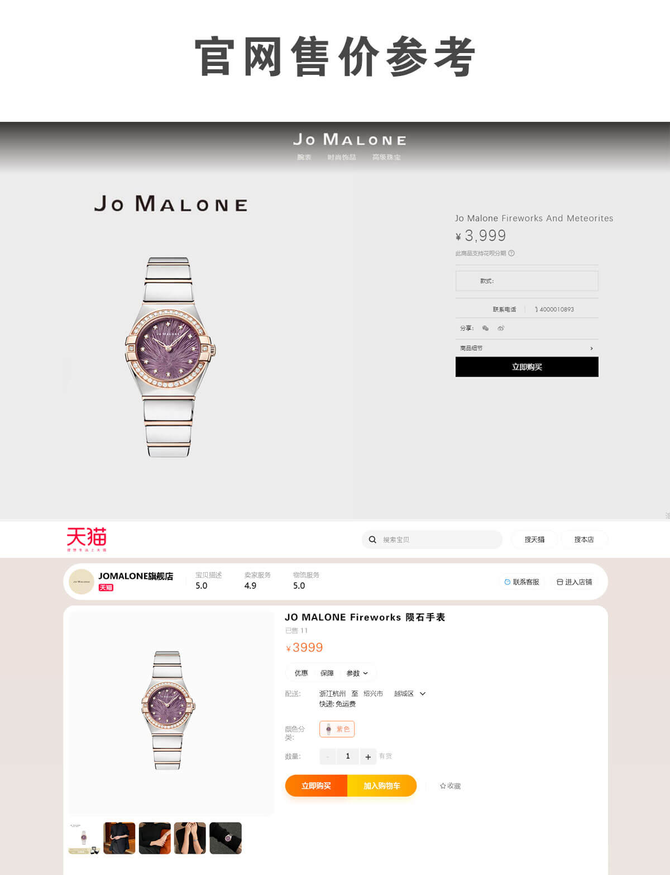Click the 联系客服 chat icon
This screenshot has width=670, height=875.
[x=507, y=582]
